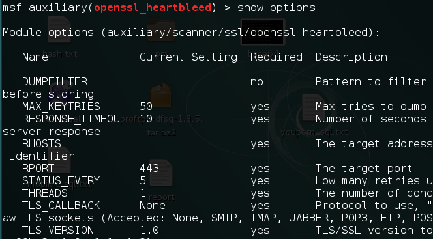This screenshot has width=433, height=239.
Task: Select the TLS_VERSION value 1.0
Action: 149,230
